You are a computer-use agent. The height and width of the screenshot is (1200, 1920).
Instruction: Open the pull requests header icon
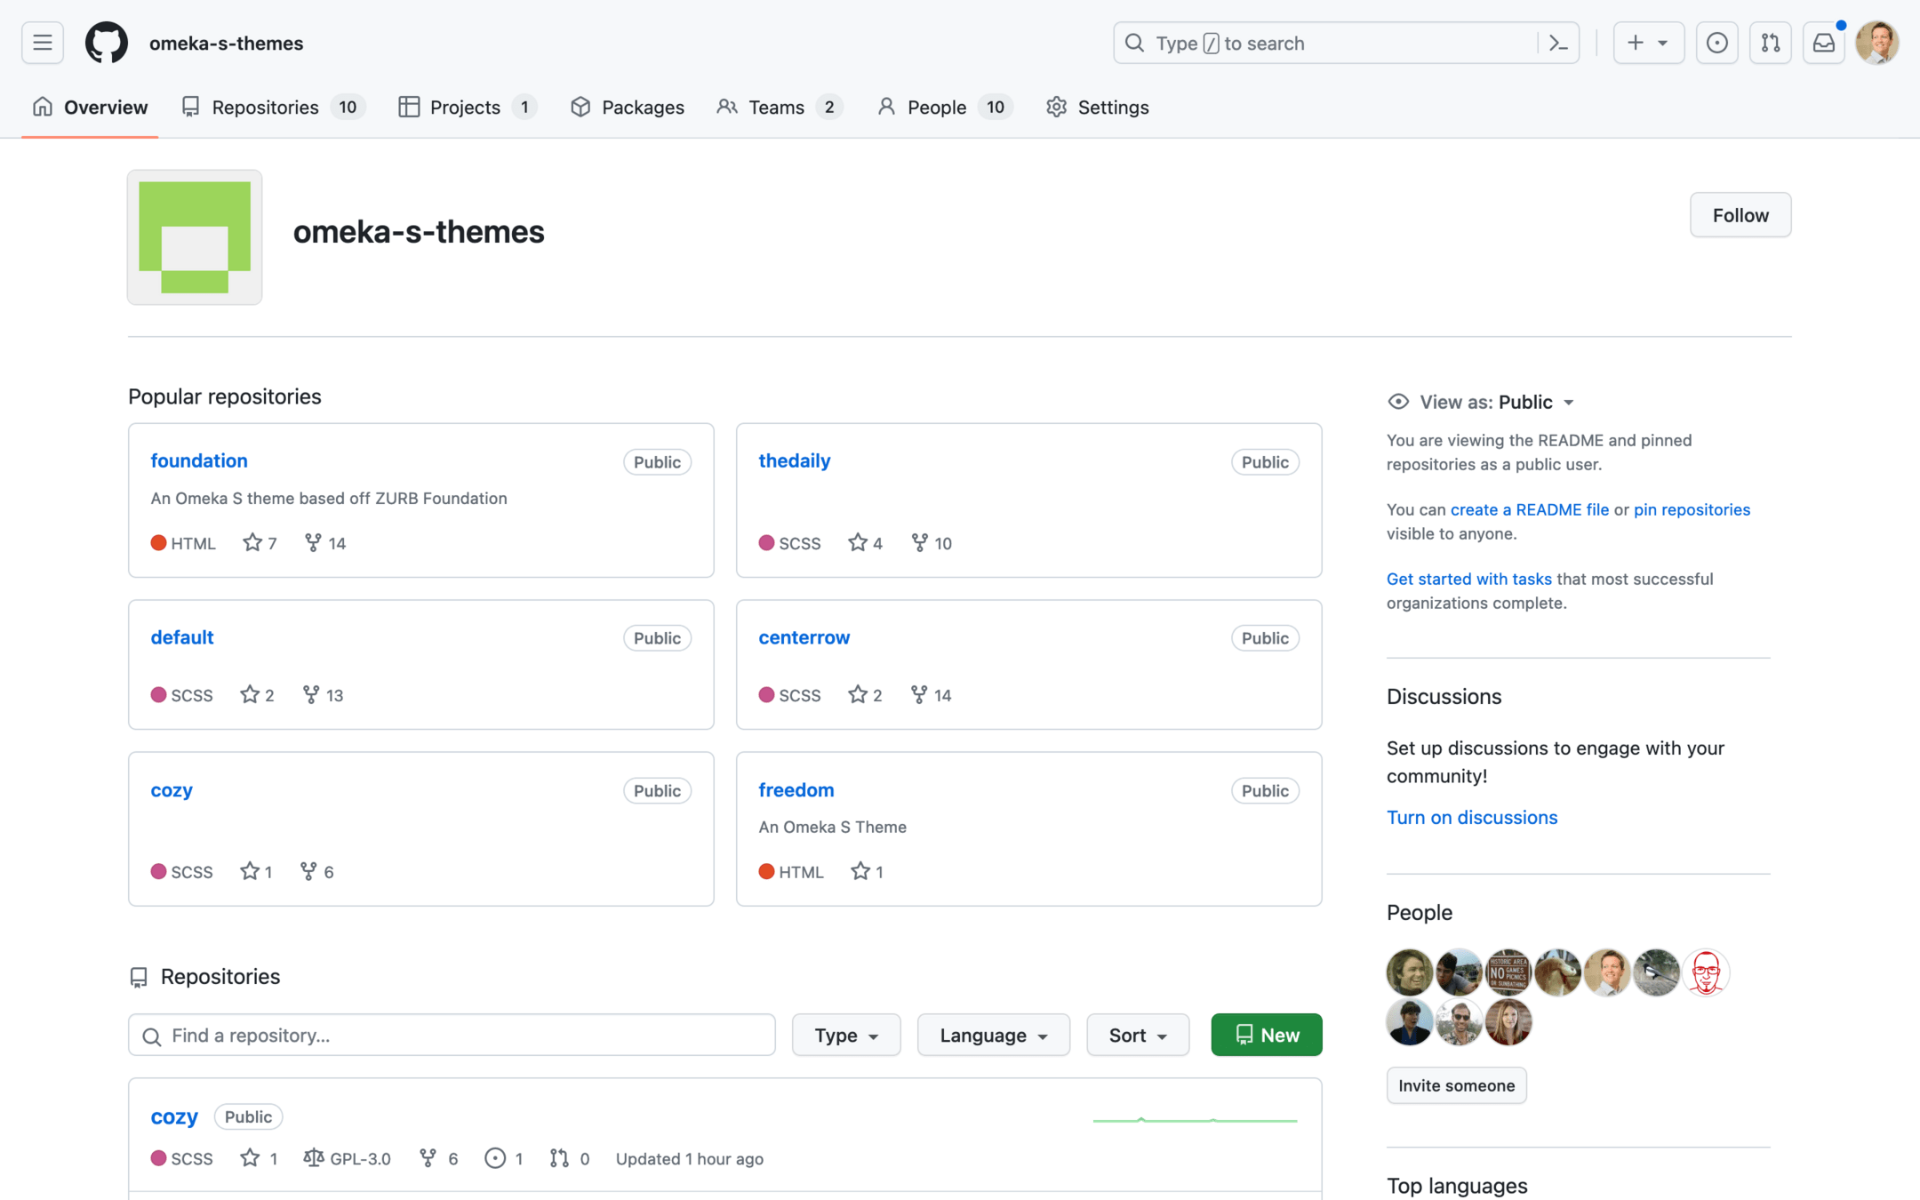[1770, 43]
